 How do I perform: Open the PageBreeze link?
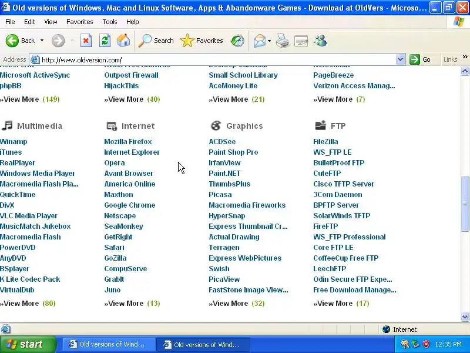tap(333, 75)
